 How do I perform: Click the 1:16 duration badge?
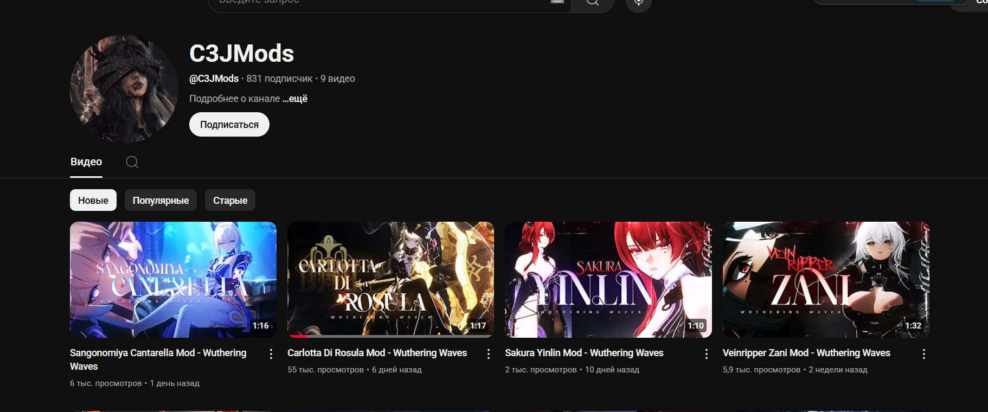(x=261, y=326)
